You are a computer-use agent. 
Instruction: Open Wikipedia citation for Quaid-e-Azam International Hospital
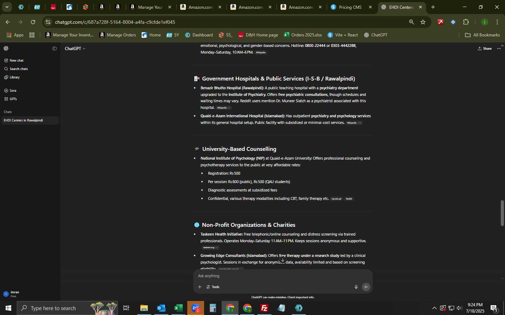pyautogui.click(x=354, y=123)
